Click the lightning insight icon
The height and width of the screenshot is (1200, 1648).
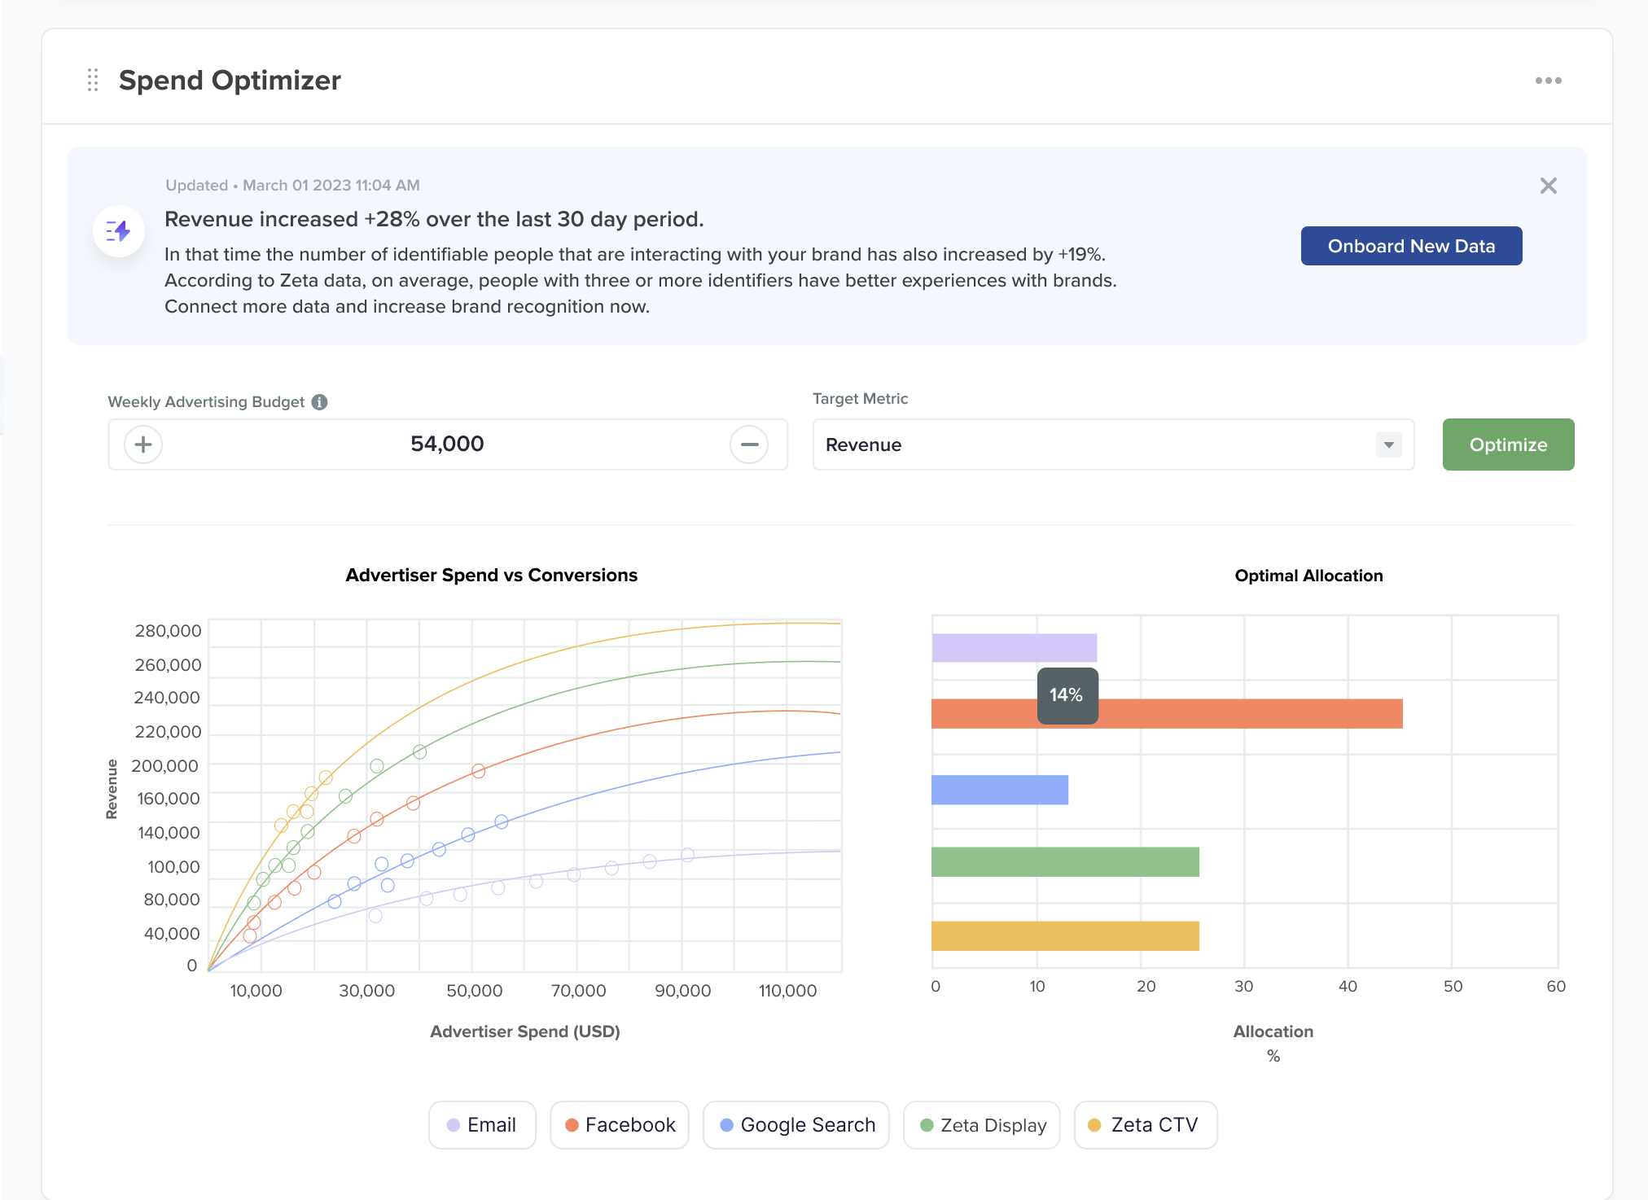[119, 231]
